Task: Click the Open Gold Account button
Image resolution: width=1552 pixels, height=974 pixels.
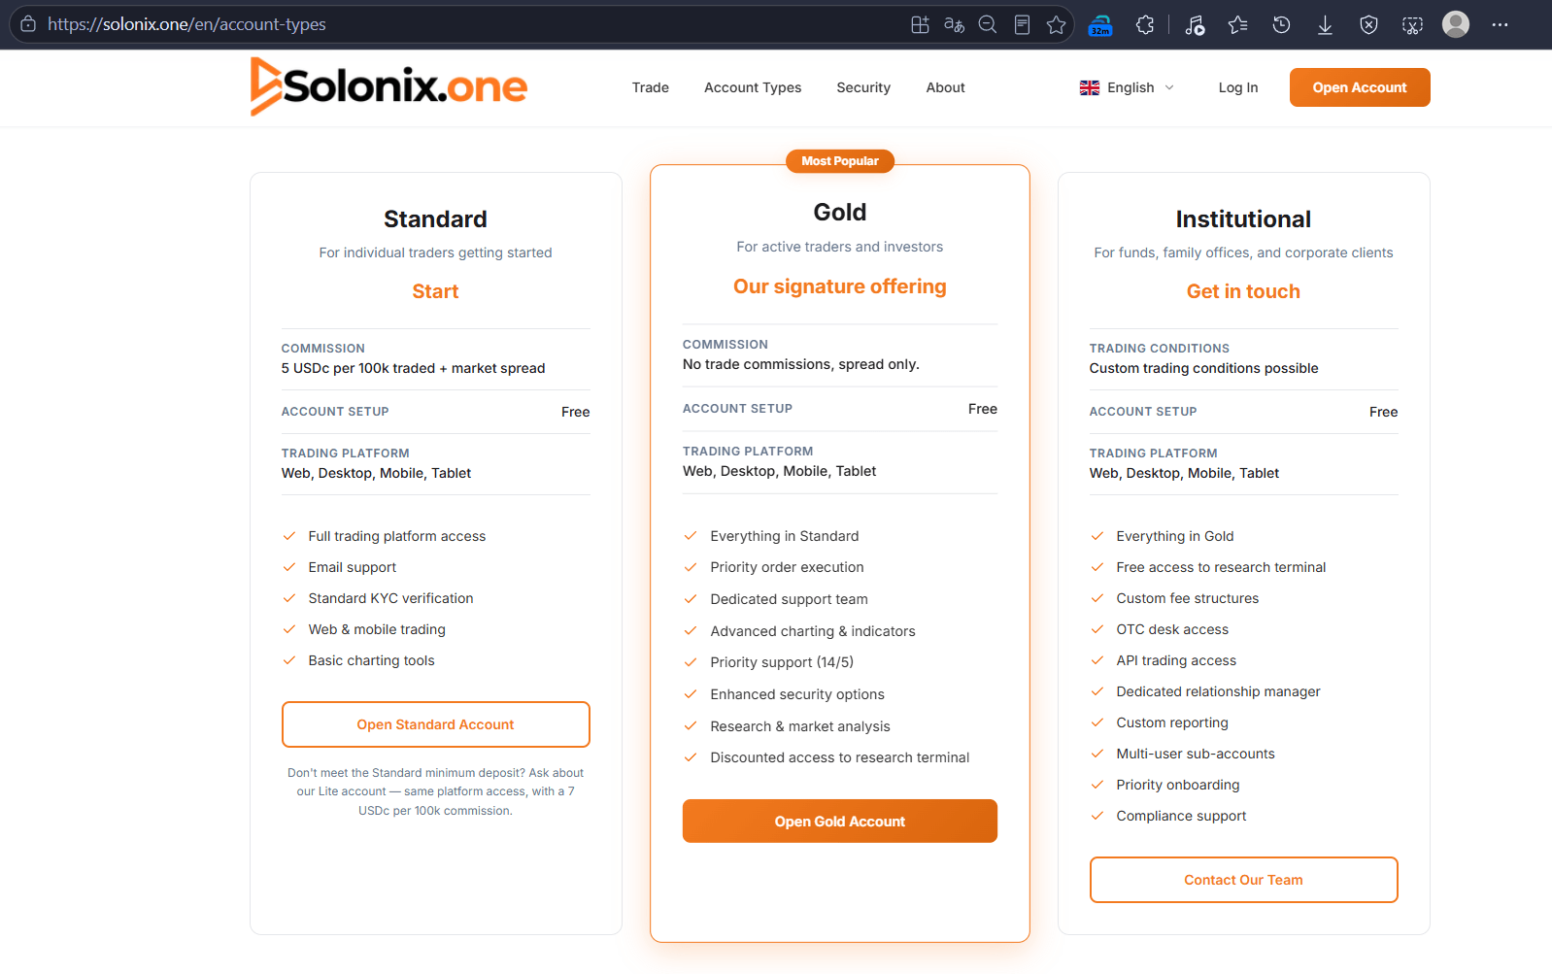Action: click(839, 822)
